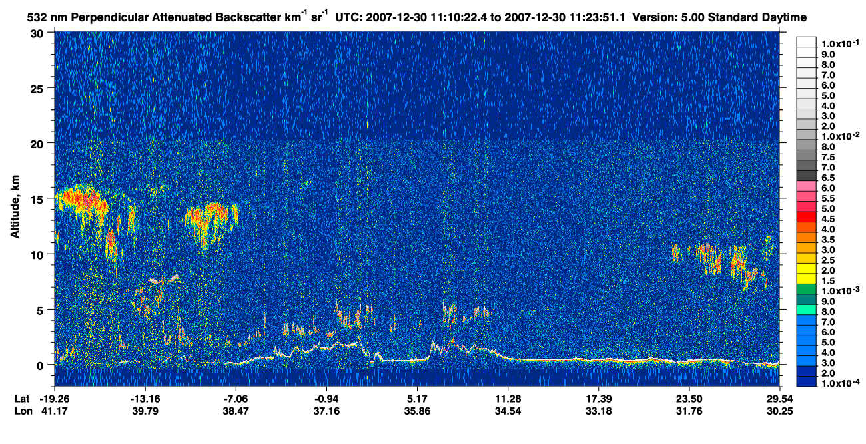The image size is (866, 444).
Task: Click latitude value '11.28'
Action: (508, 399)
